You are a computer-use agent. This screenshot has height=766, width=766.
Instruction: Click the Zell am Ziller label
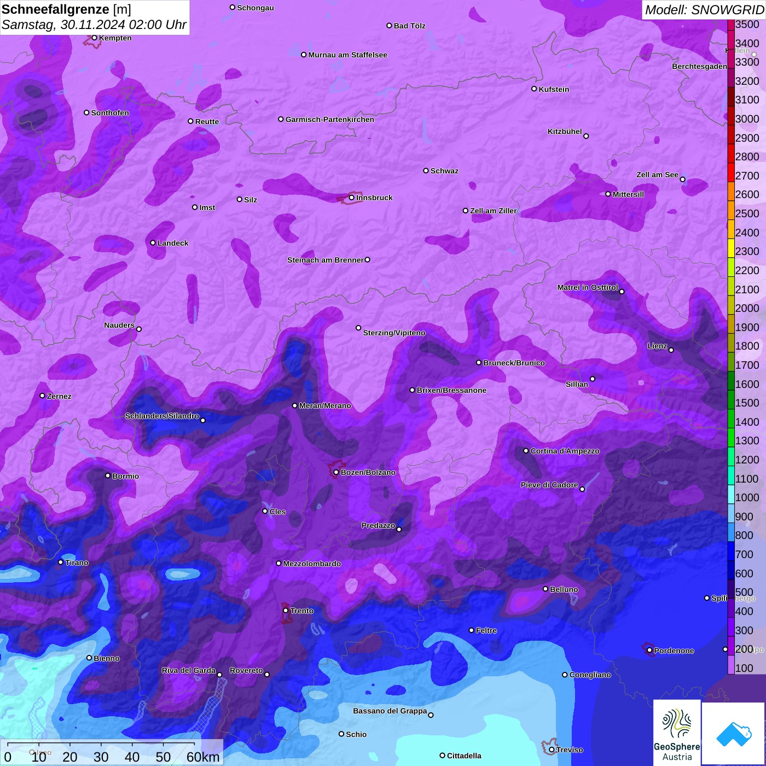pyautogui.click(x=494, y=211)
